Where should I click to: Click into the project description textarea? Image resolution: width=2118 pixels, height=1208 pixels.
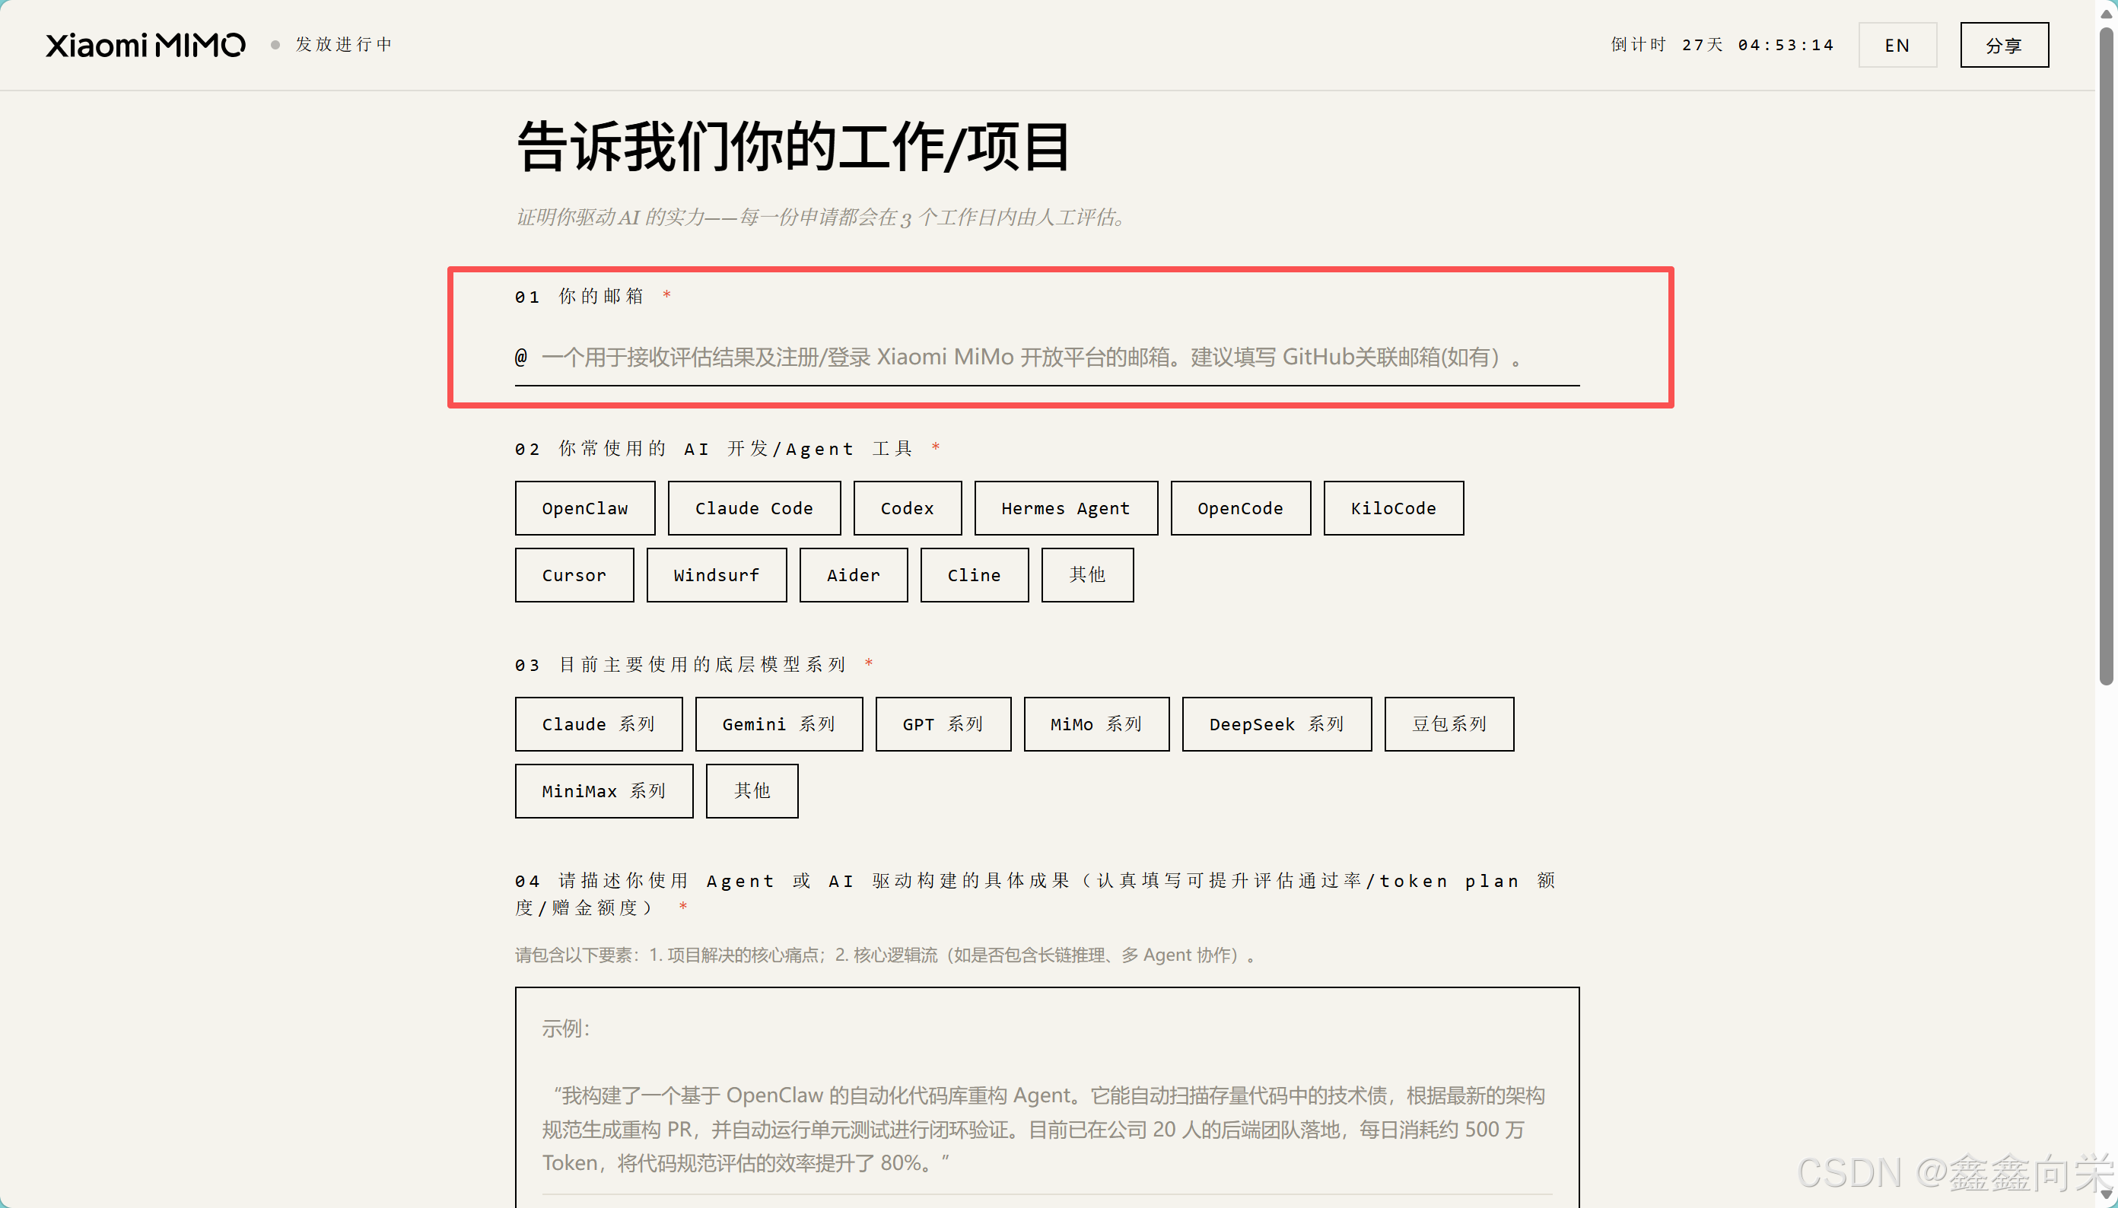(1047, 1097)
